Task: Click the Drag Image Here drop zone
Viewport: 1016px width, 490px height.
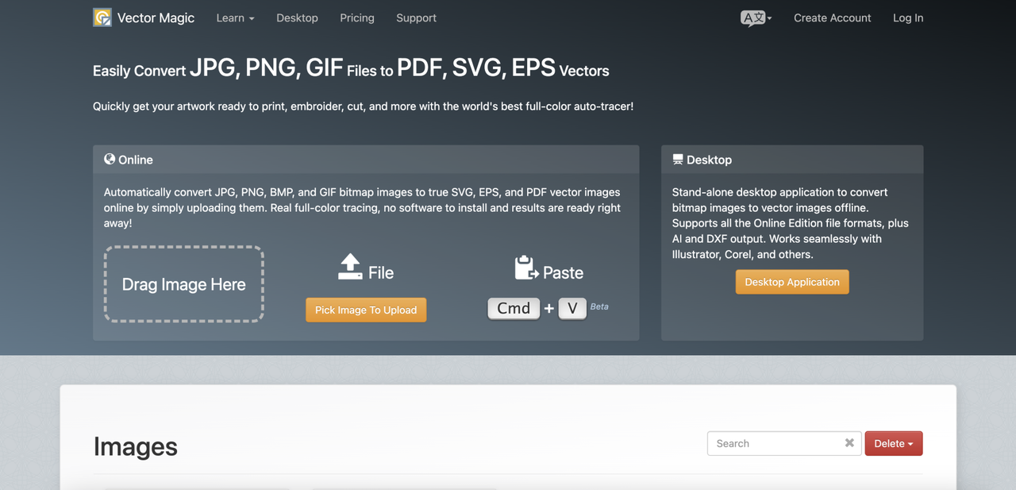Action: [184, 284]
